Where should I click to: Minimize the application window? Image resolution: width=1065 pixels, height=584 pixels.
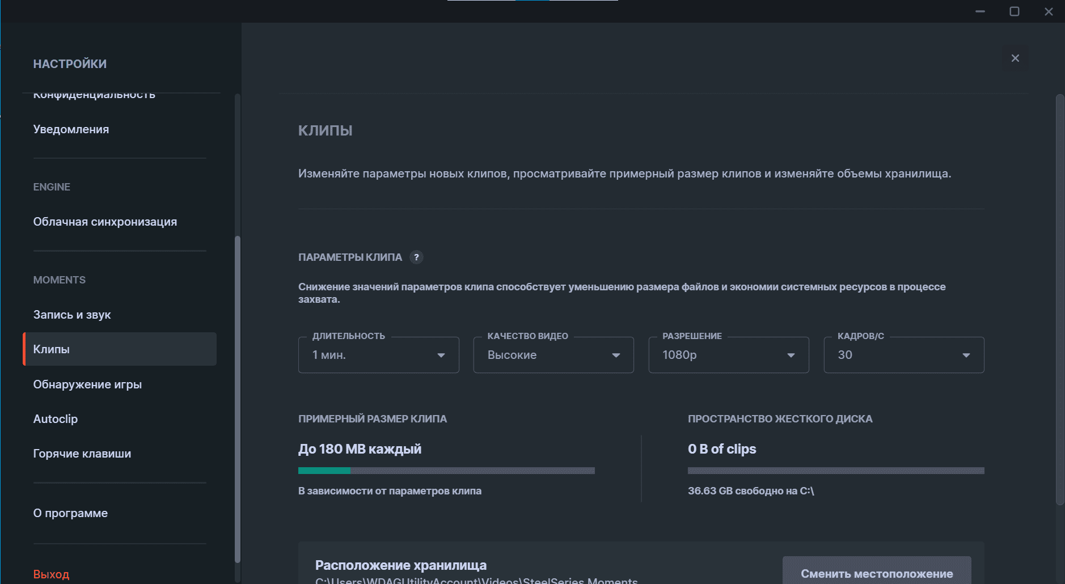point(980,11)
